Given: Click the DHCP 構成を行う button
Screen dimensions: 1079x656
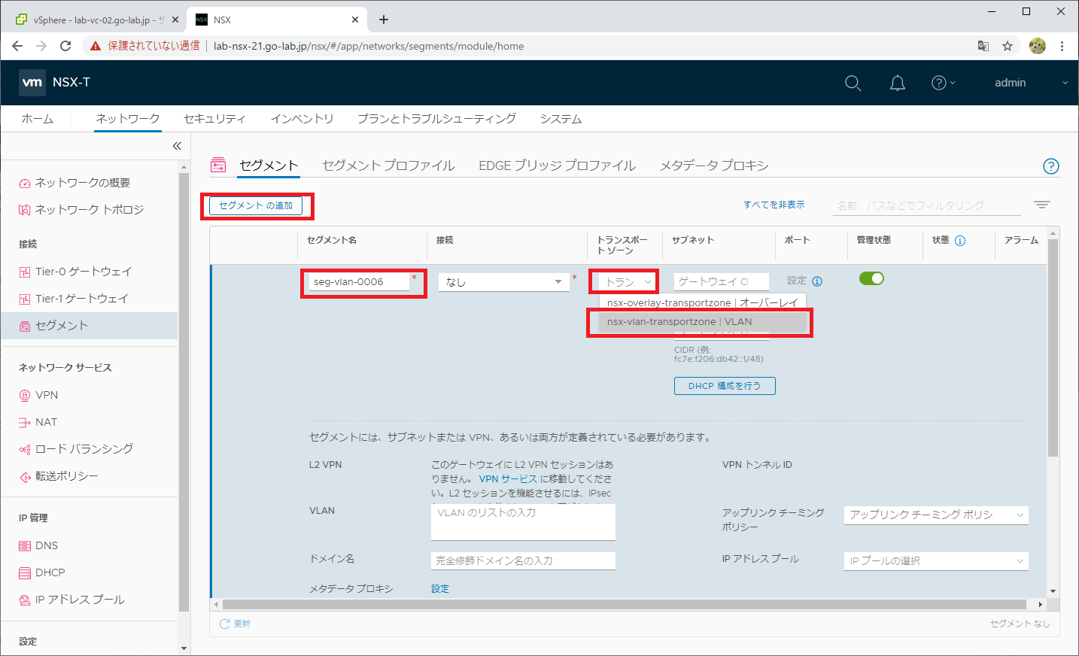Looking at the screenshot, I should (x=725, y=386).
